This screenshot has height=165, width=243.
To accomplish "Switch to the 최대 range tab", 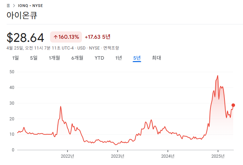I will click(157, 58).
